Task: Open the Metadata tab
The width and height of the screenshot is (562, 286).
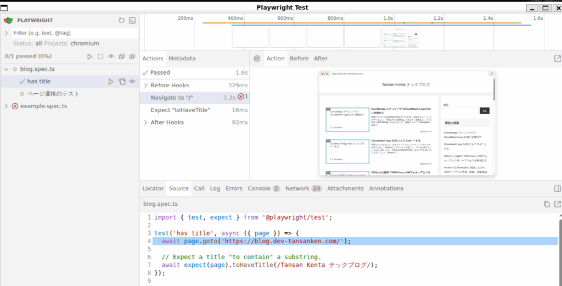Action: click(182, 58)
